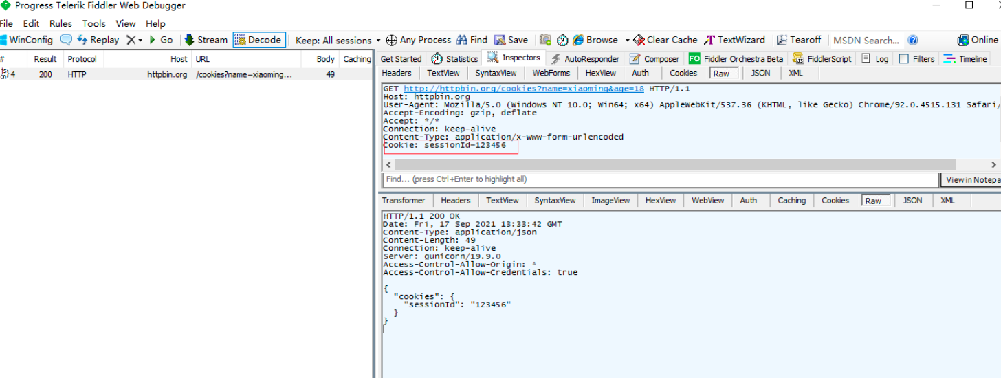Click the blue help icon beside MSDN search
Screen dimensions: 1001x378
pos(913,40)
